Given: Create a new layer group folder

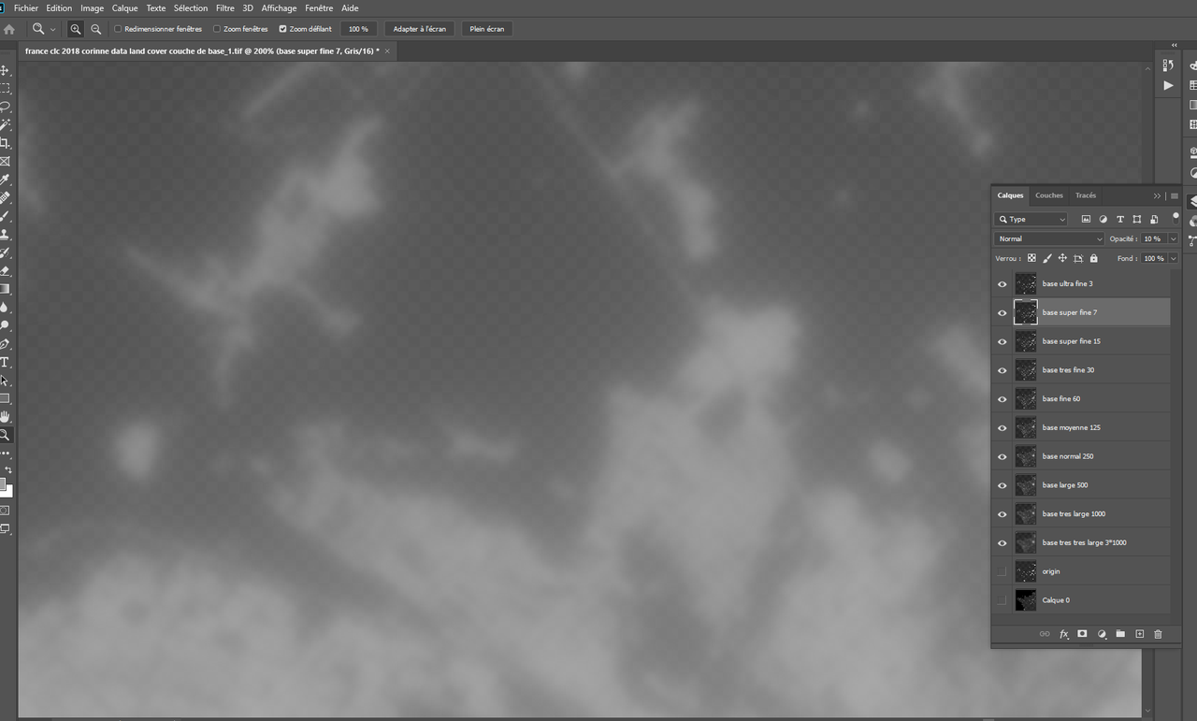Looking at the screenshot, I should click(x=1120, y=634).
